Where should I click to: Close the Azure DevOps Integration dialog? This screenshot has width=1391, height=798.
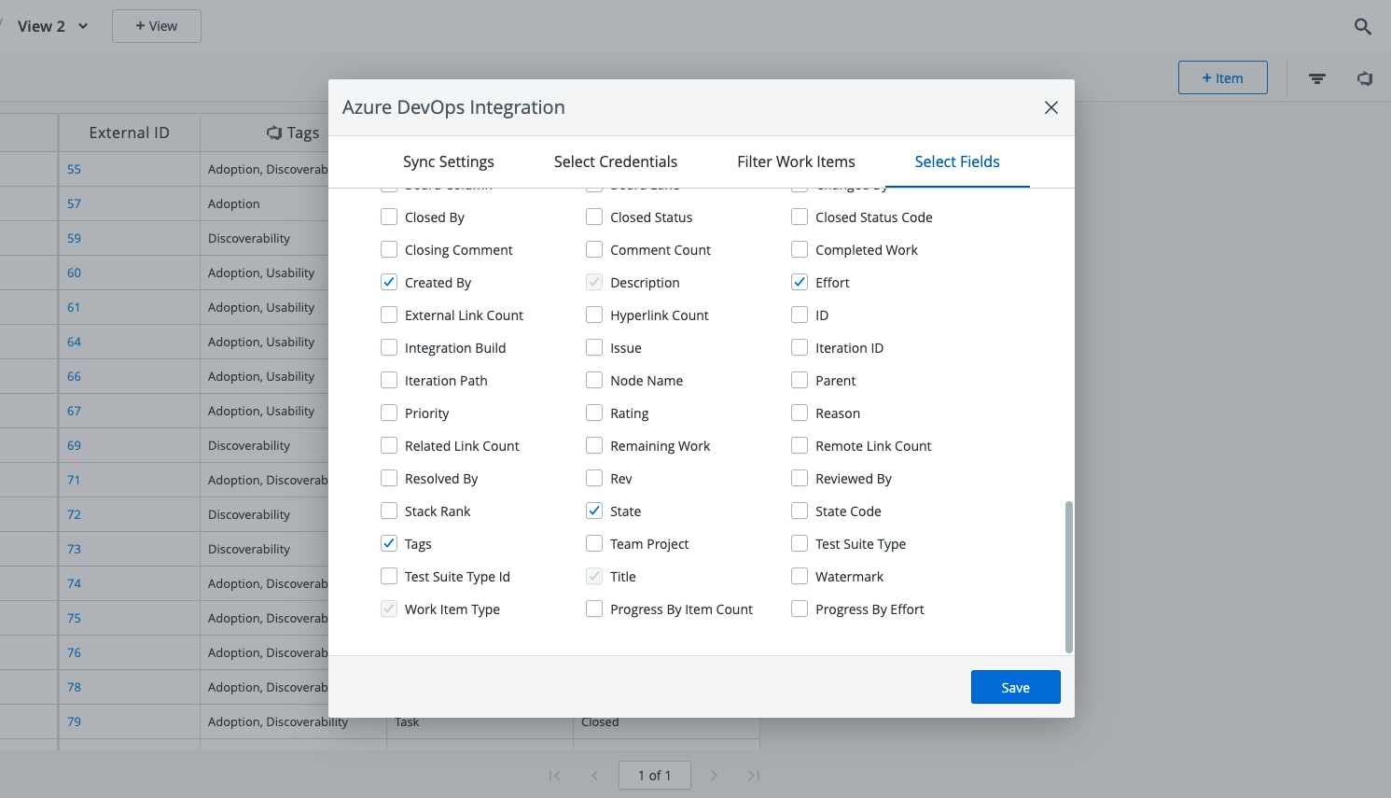pyautogui.click(x=1051, y=107)
